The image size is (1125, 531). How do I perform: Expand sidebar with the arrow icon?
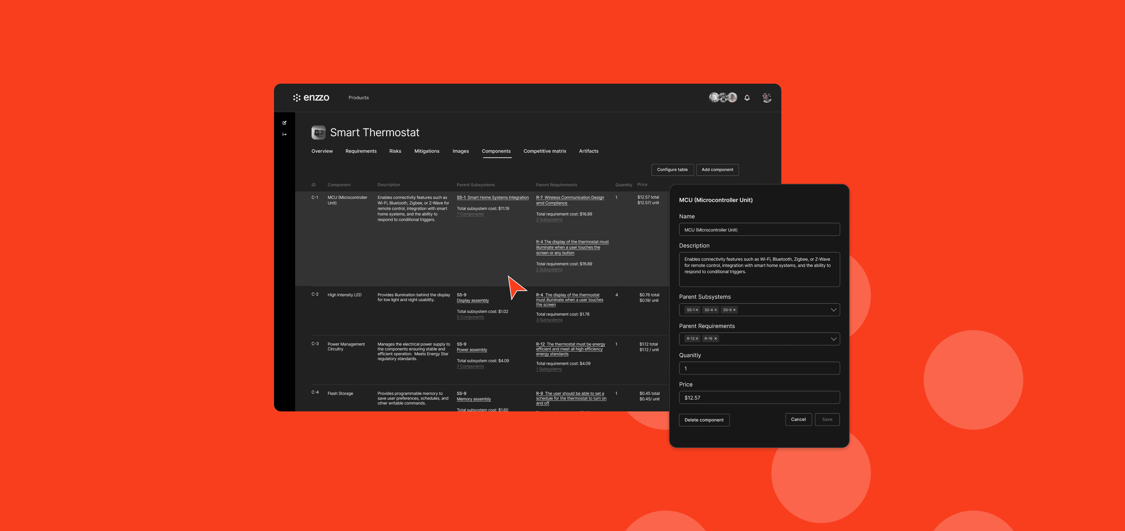point(284,134)
